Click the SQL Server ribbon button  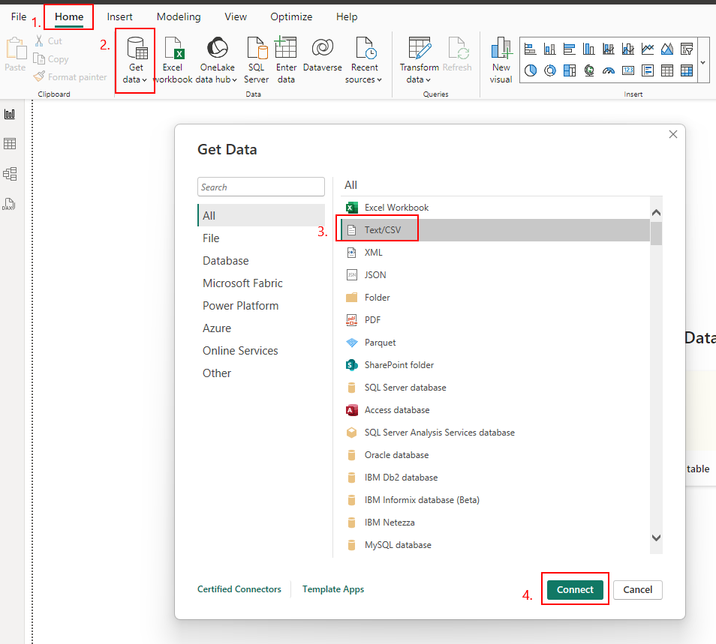256,61
